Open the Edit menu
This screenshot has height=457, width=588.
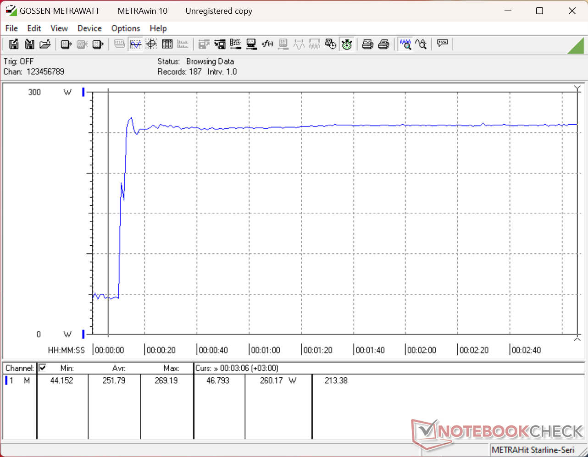(x=34, y=28)
